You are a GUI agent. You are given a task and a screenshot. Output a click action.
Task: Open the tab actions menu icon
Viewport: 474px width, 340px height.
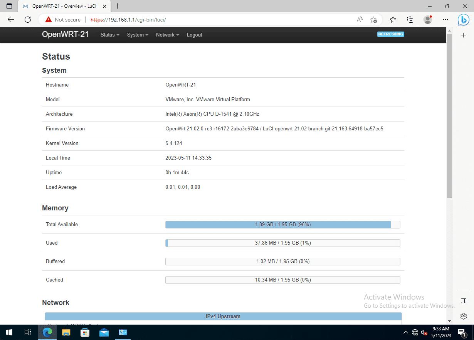pos(9,6)
